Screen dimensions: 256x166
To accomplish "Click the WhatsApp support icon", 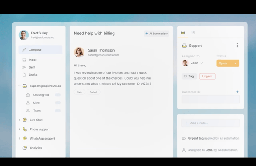I will point(25,138).
